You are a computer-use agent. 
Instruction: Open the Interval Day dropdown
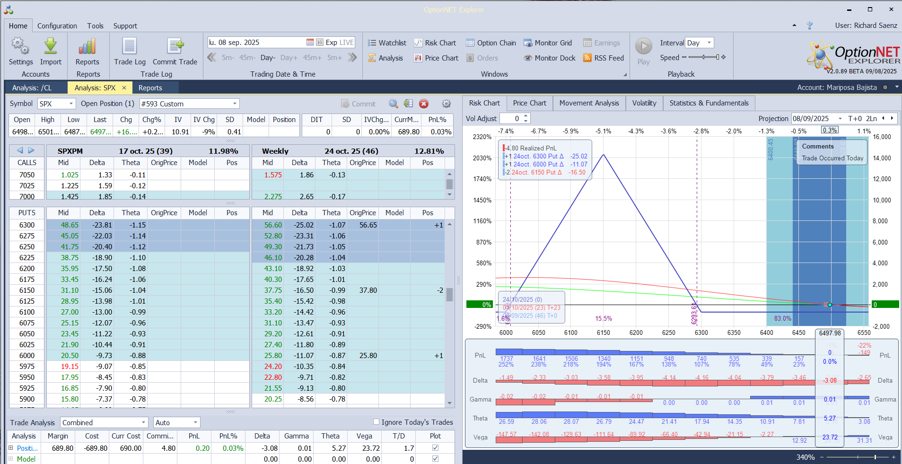pos(709,43)
